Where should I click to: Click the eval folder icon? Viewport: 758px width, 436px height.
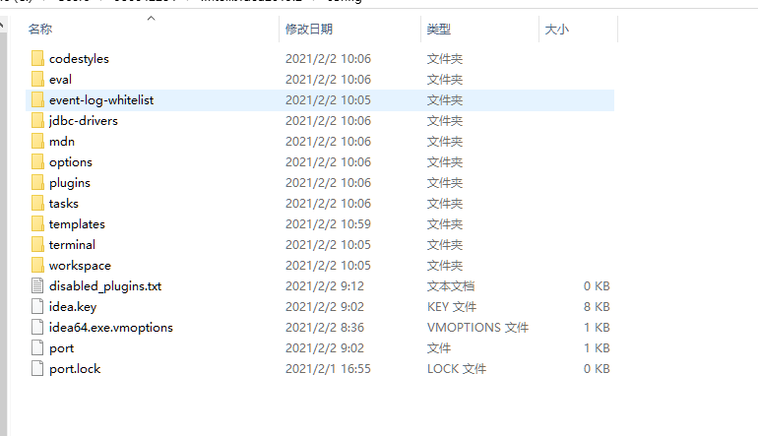(x=37, y=80)
